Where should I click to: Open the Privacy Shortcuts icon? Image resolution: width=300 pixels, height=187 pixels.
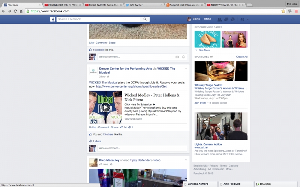click(242, 19)
